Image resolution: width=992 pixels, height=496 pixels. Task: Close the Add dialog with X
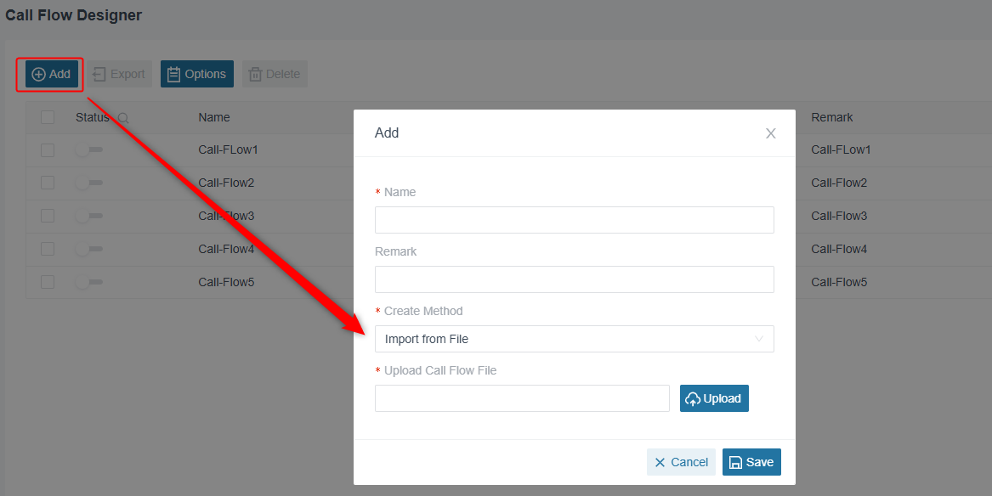[x=771, y=133]
